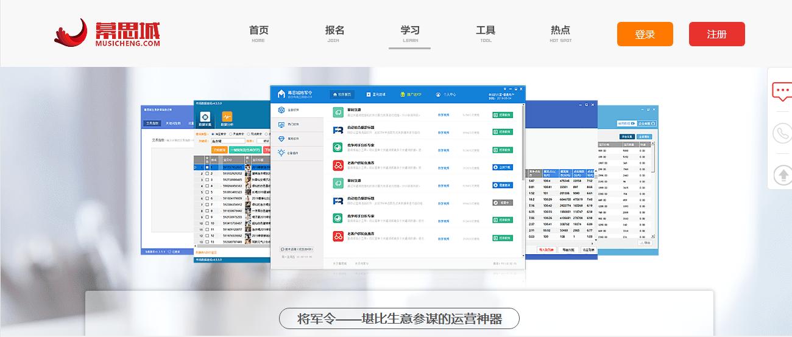The height and width of the screenshot is (337, 792).
Task: Click the 幕思城 musicheng.com logo
Action: tap(107, 33)
